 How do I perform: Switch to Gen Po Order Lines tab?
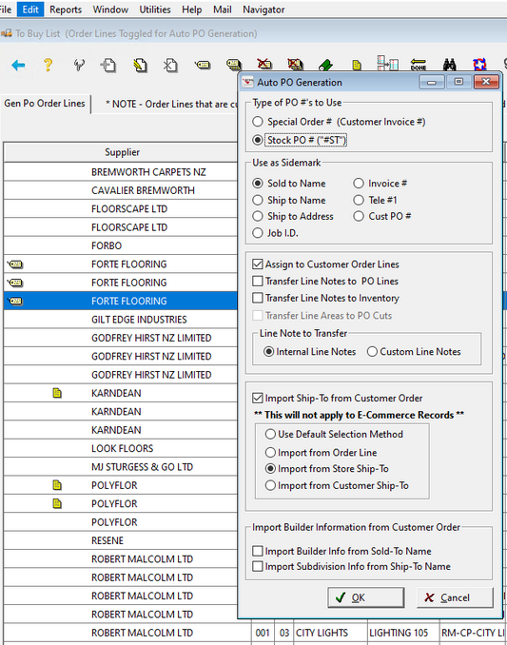pos(45,104)
